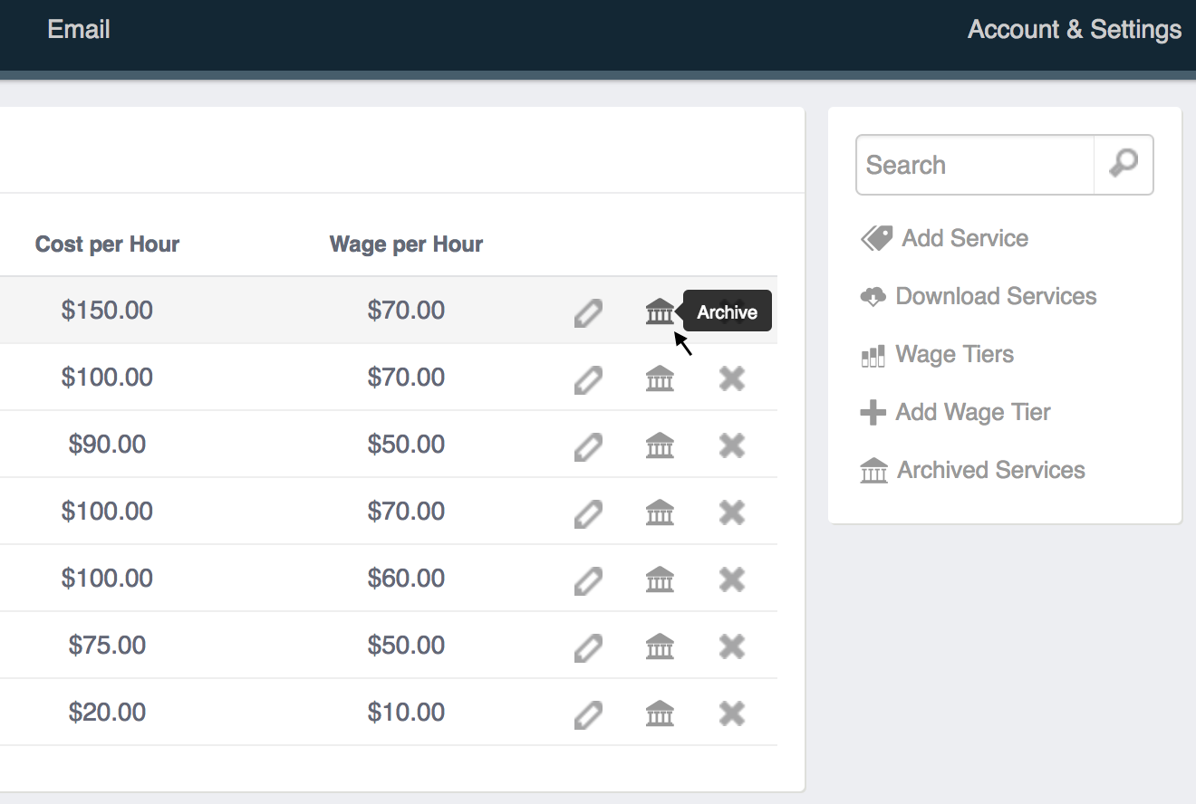
Task: Click the Add Service link
Action: pyautogui.click(x=964, y=238)
